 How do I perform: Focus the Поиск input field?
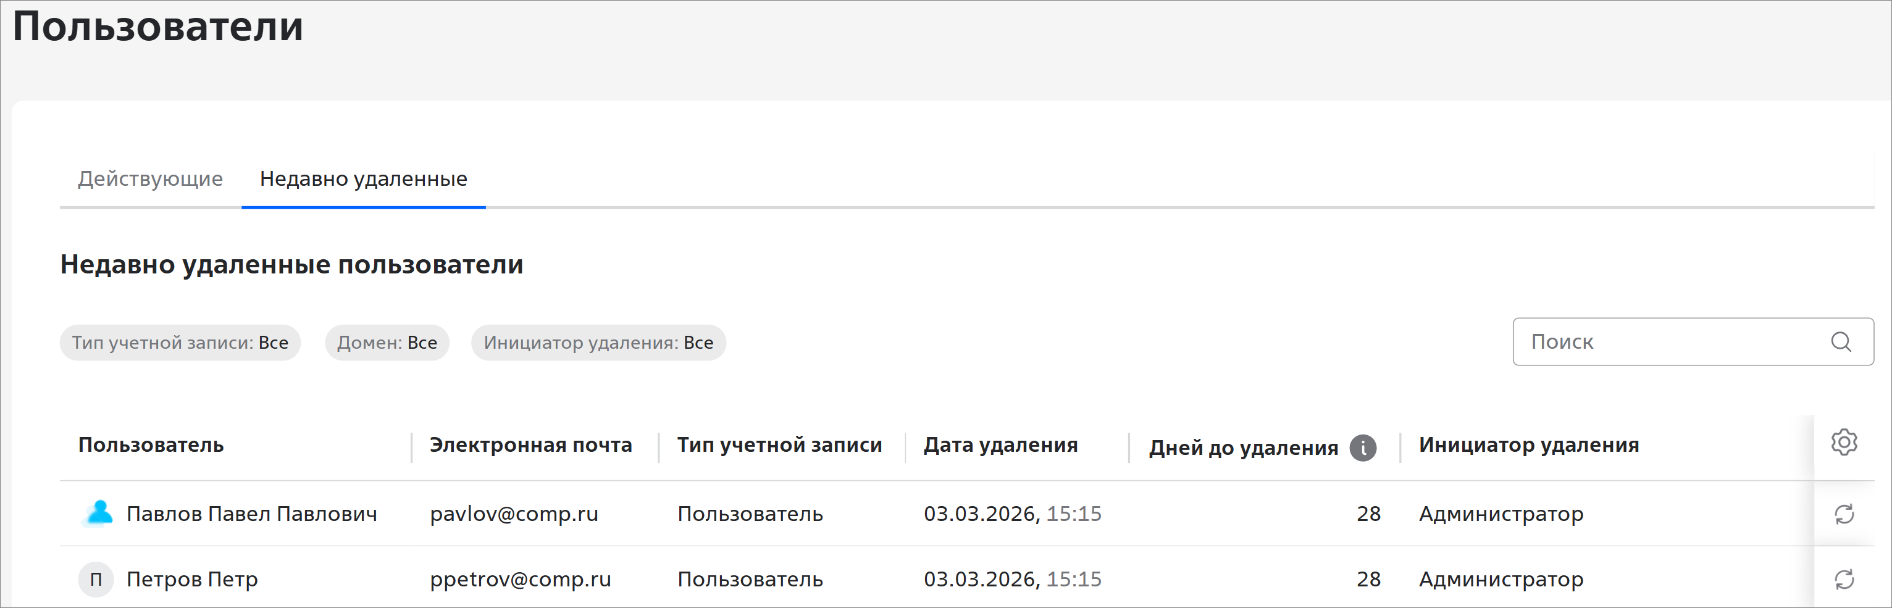(1667, 342)
